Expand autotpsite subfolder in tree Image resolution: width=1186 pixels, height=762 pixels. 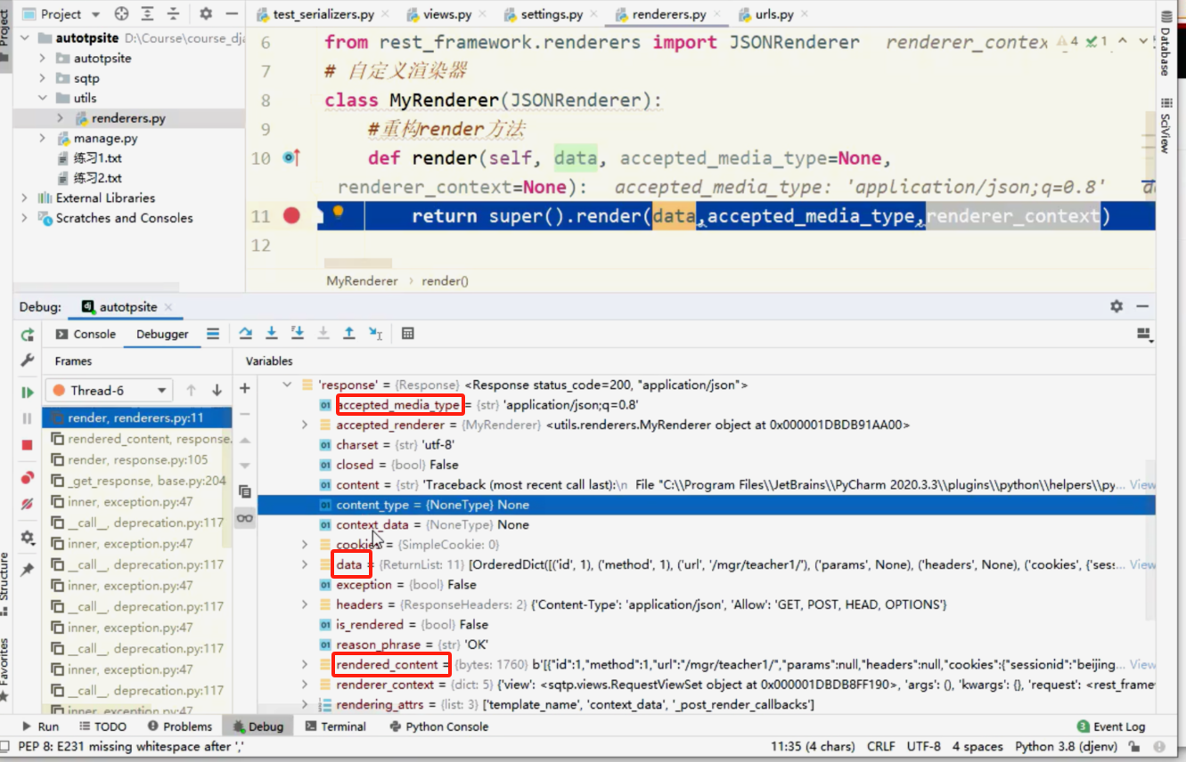point(42,58)
